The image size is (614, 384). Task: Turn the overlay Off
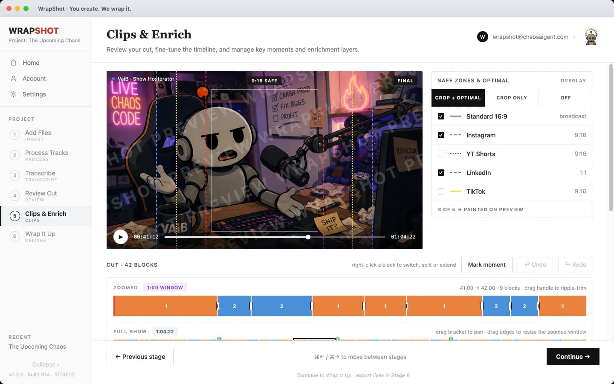[x=565, y=98]
